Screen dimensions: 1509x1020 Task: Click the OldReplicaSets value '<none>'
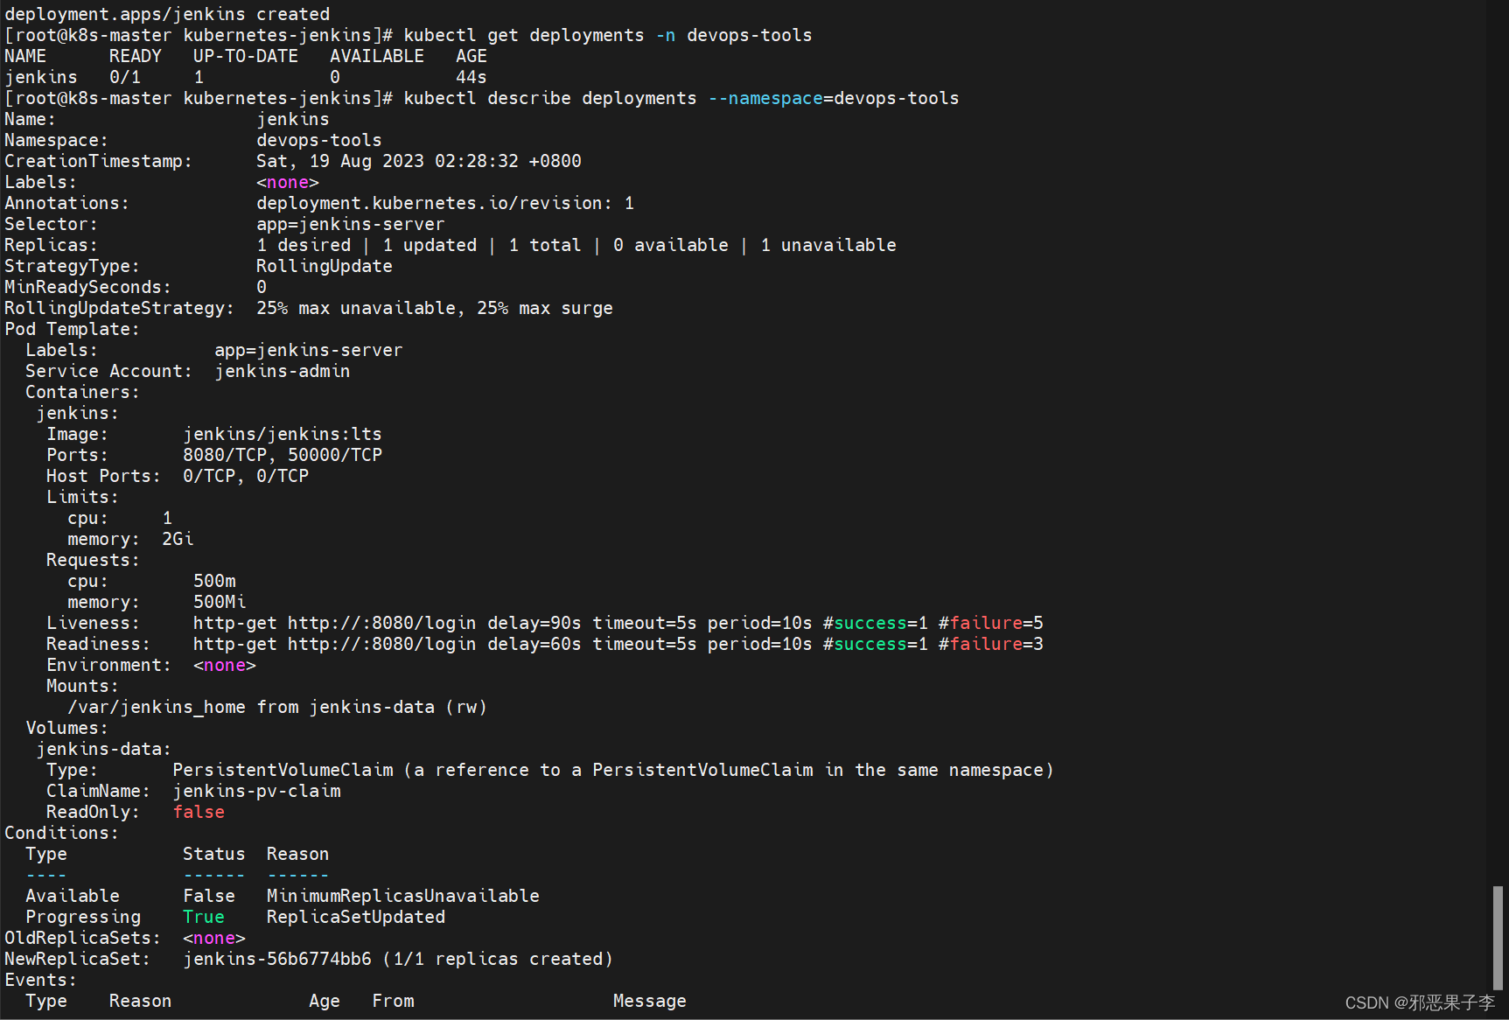point(214,938)
